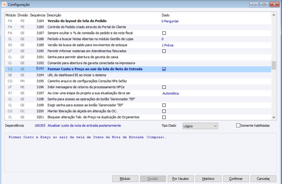Click inside the description text area
The height and width of the screenshot is (184, 282).
tap(140, 153)
